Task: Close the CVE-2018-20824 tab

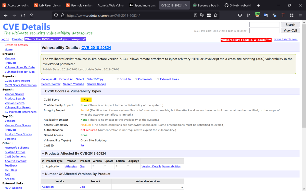Action: tap(186, 5)
